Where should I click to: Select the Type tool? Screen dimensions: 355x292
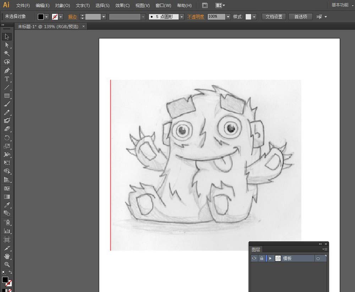pyautogui.click(x=7, y=79)
